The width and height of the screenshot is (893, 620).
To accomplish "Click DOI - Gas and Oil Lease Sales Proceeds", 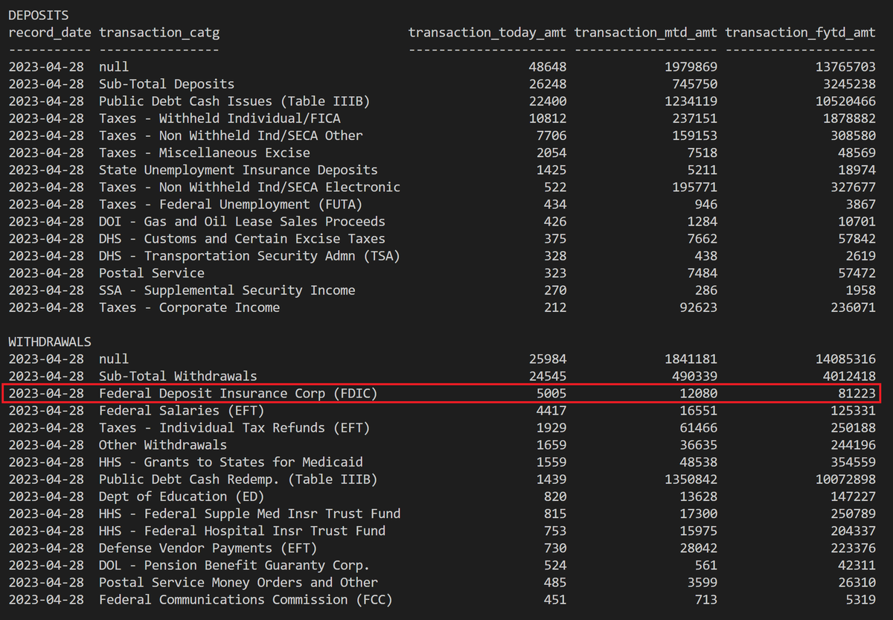I will (242, 221).
